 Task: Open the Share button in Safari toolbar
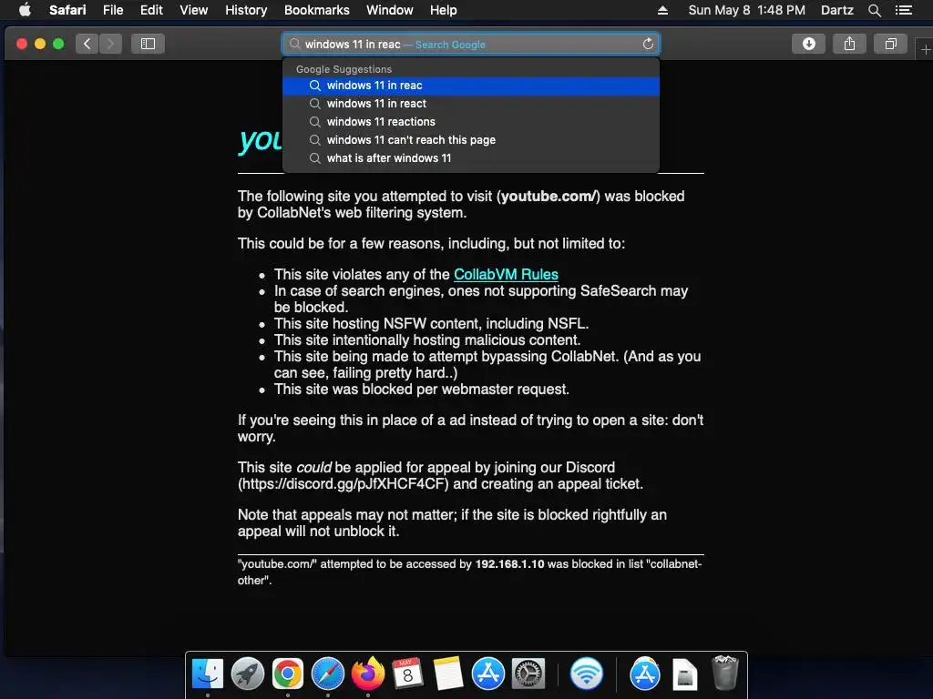850,44
